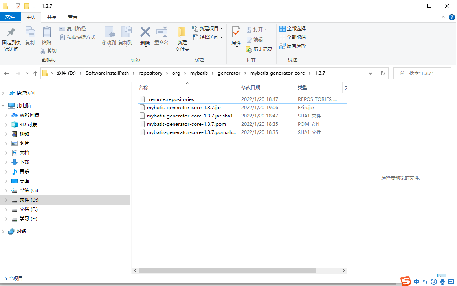Select Downloads (下载) in sidebar

coord(24,162)
